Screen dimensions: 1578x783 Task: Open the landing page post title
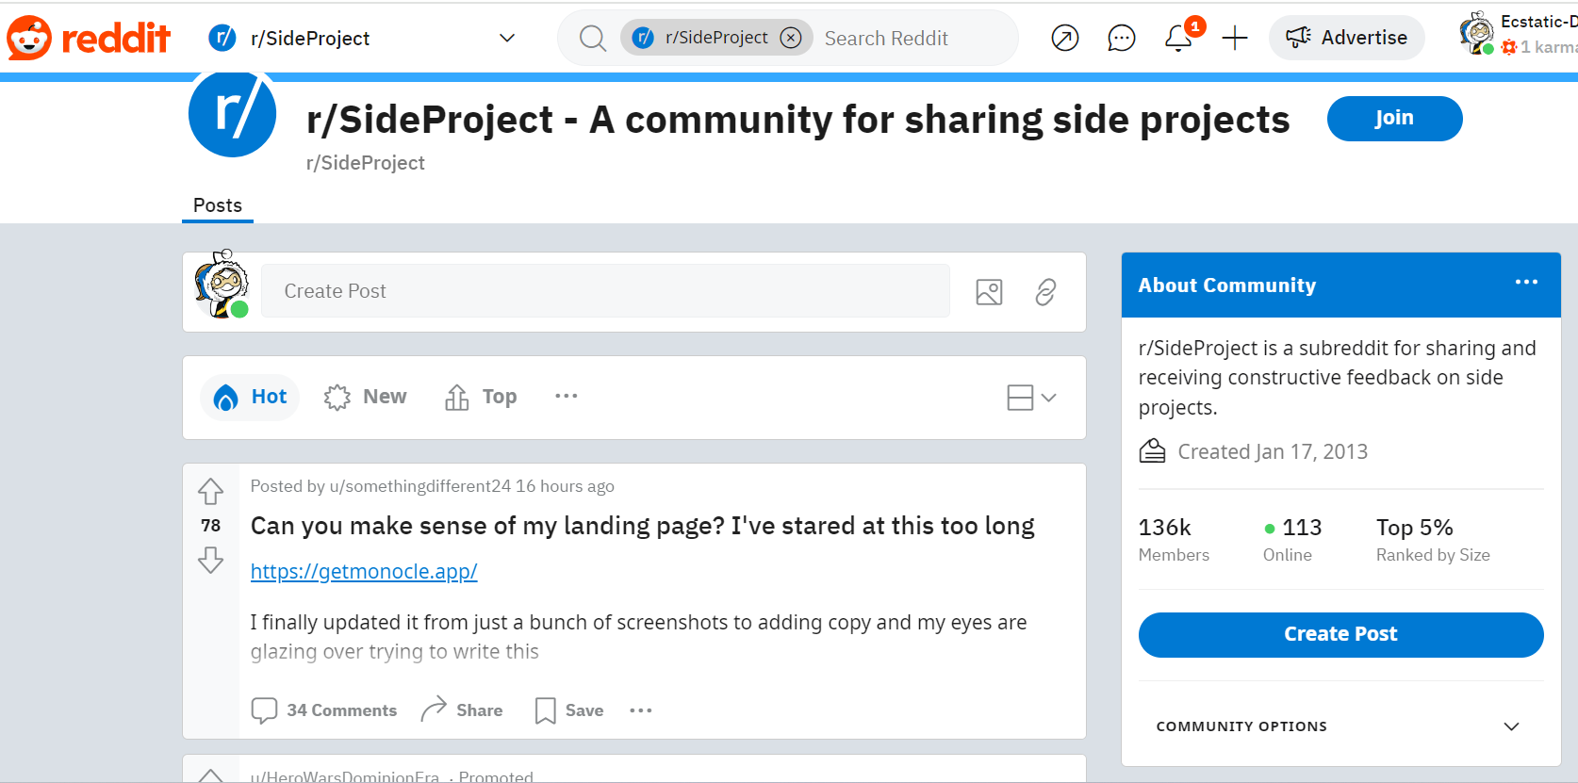(x=642, y=526)
